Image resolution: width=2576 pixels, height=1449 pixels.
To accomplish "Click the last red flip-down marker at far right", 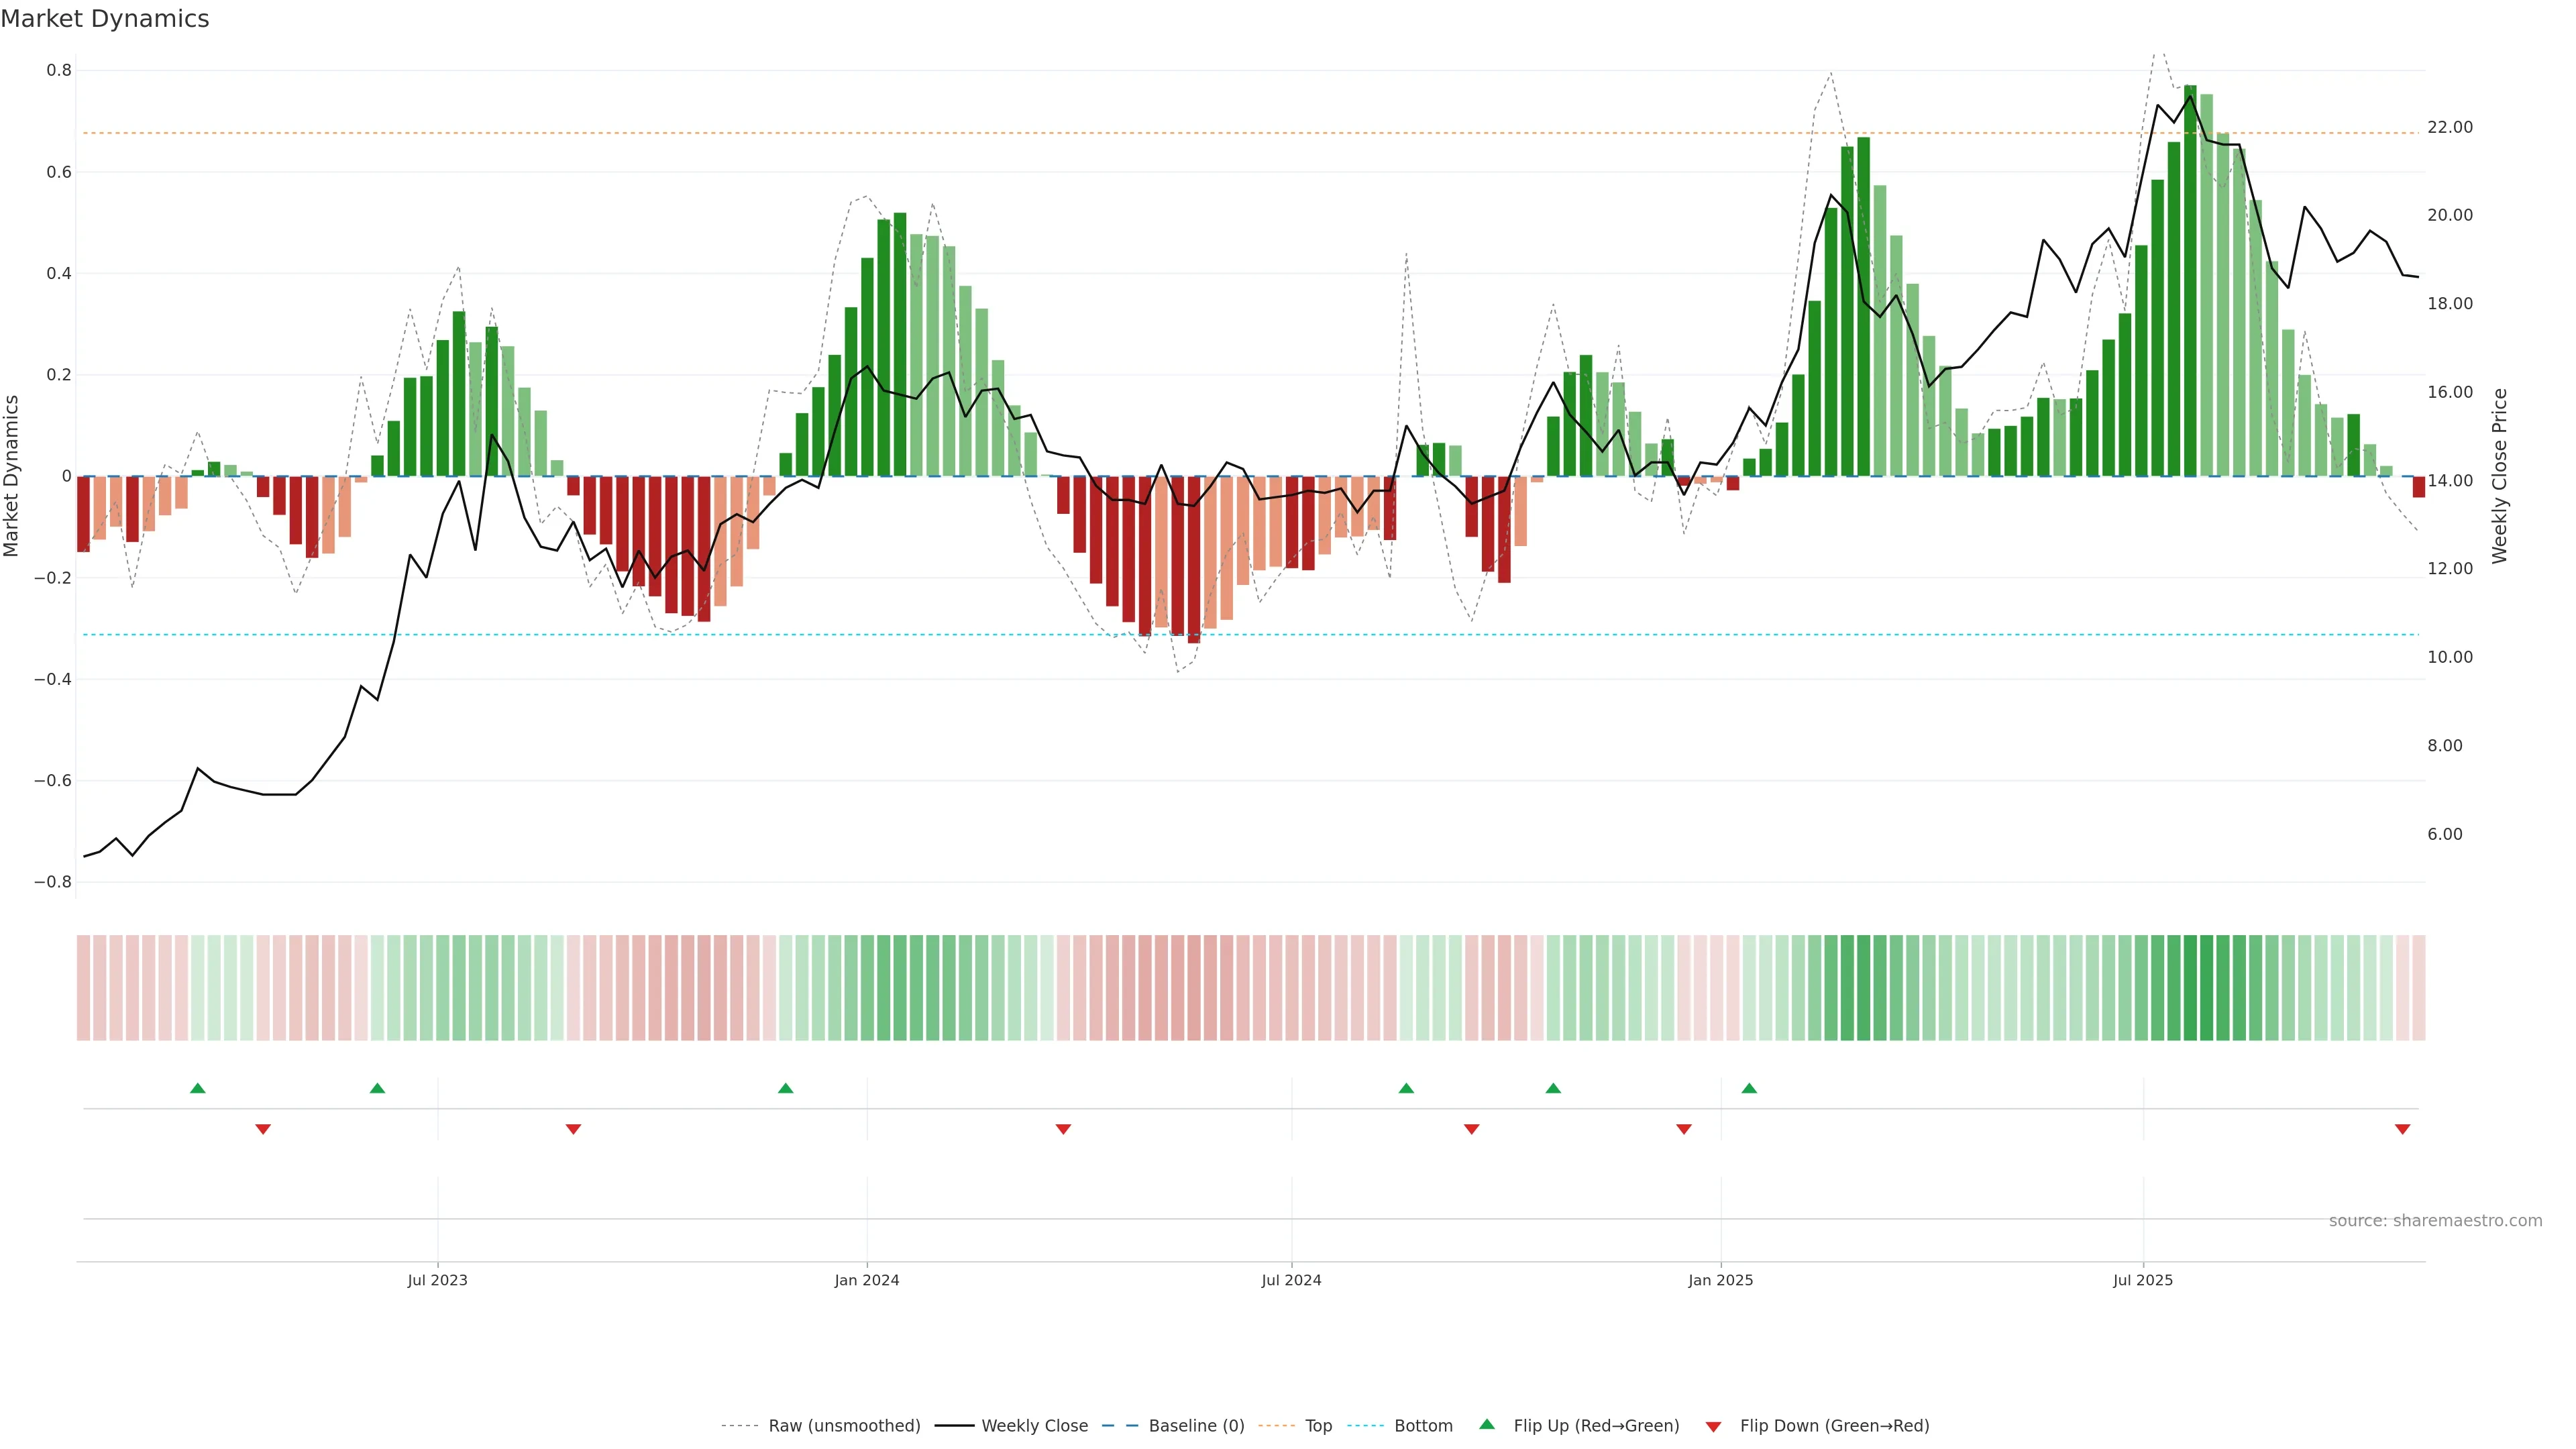I will (x=2402, y=1129).
